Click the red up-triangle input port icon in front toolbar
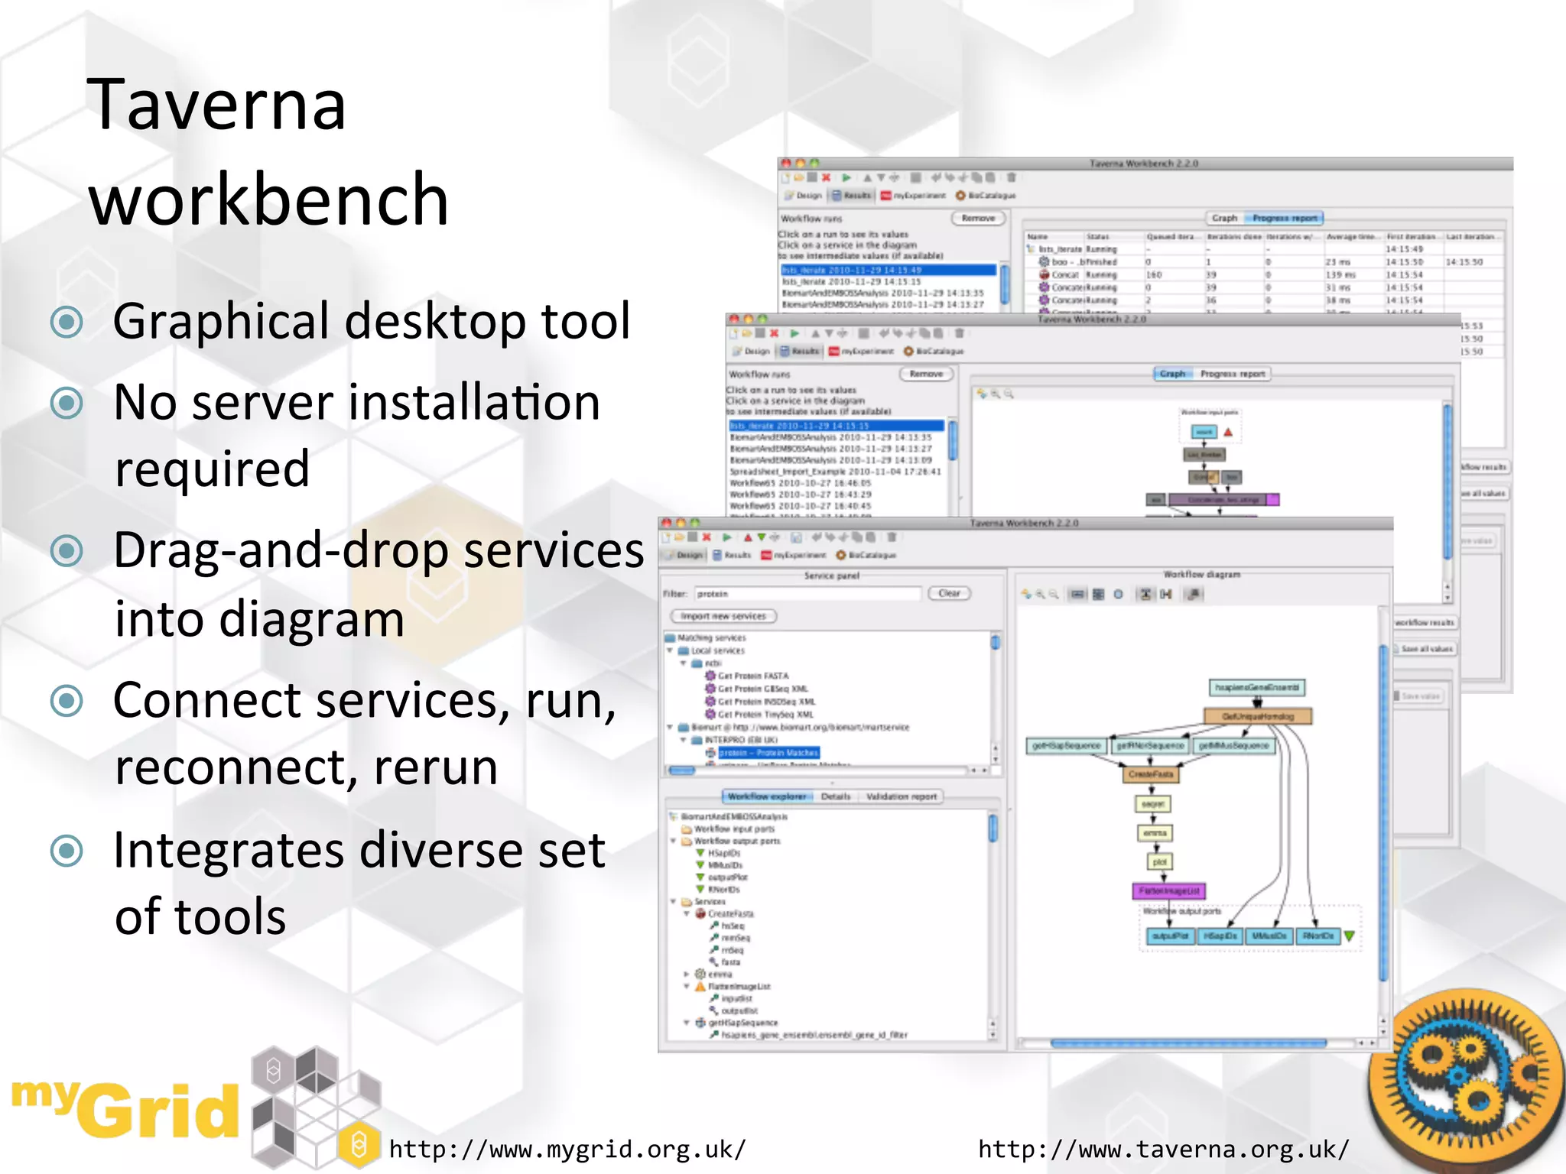1566x1174 pixels. click(748, 537)
